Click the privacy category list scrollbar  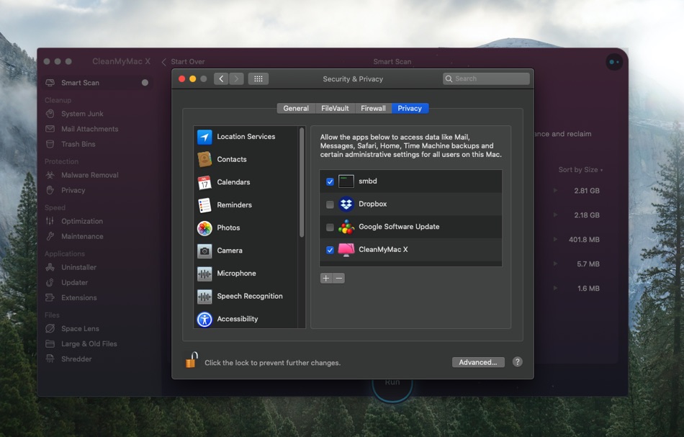pos(302,182)
